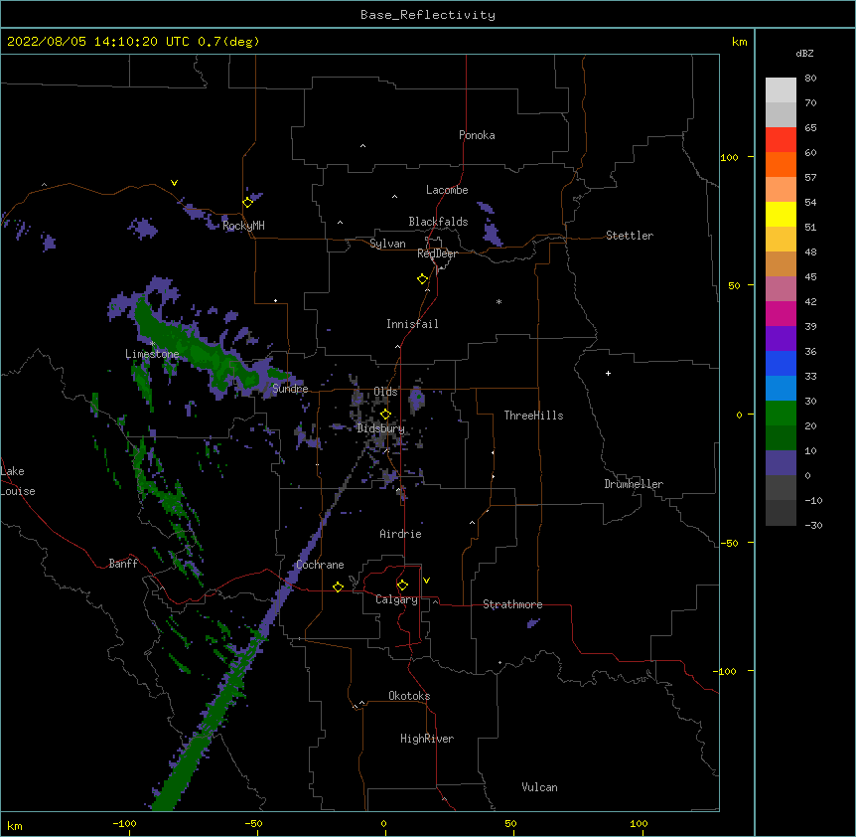Click the Stettler town label
This screenshot has width=856, height=837.
point(630,236)
